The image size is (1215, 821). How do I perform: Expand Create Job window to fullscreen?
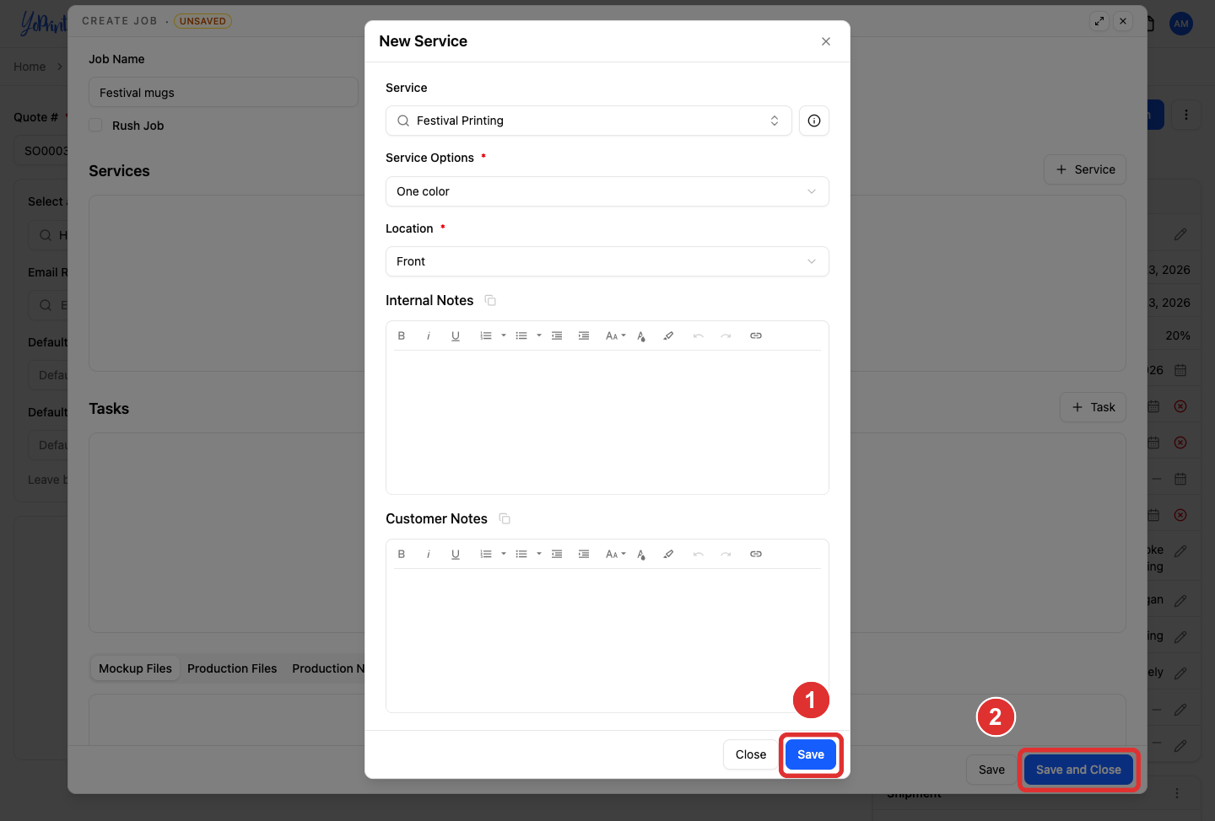1099,21
